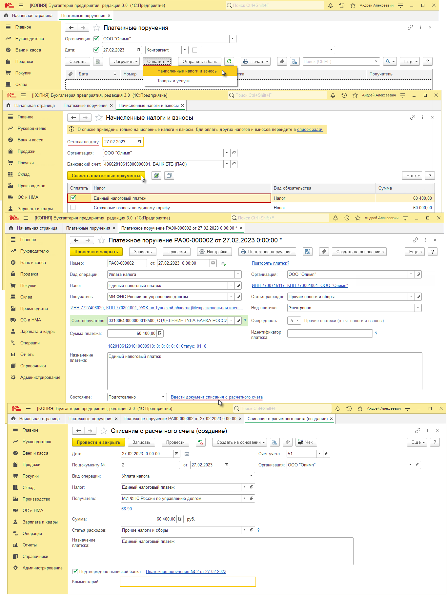
Task: Click the related documents icon left of the Списание paperclip
Action: [275, 442]
